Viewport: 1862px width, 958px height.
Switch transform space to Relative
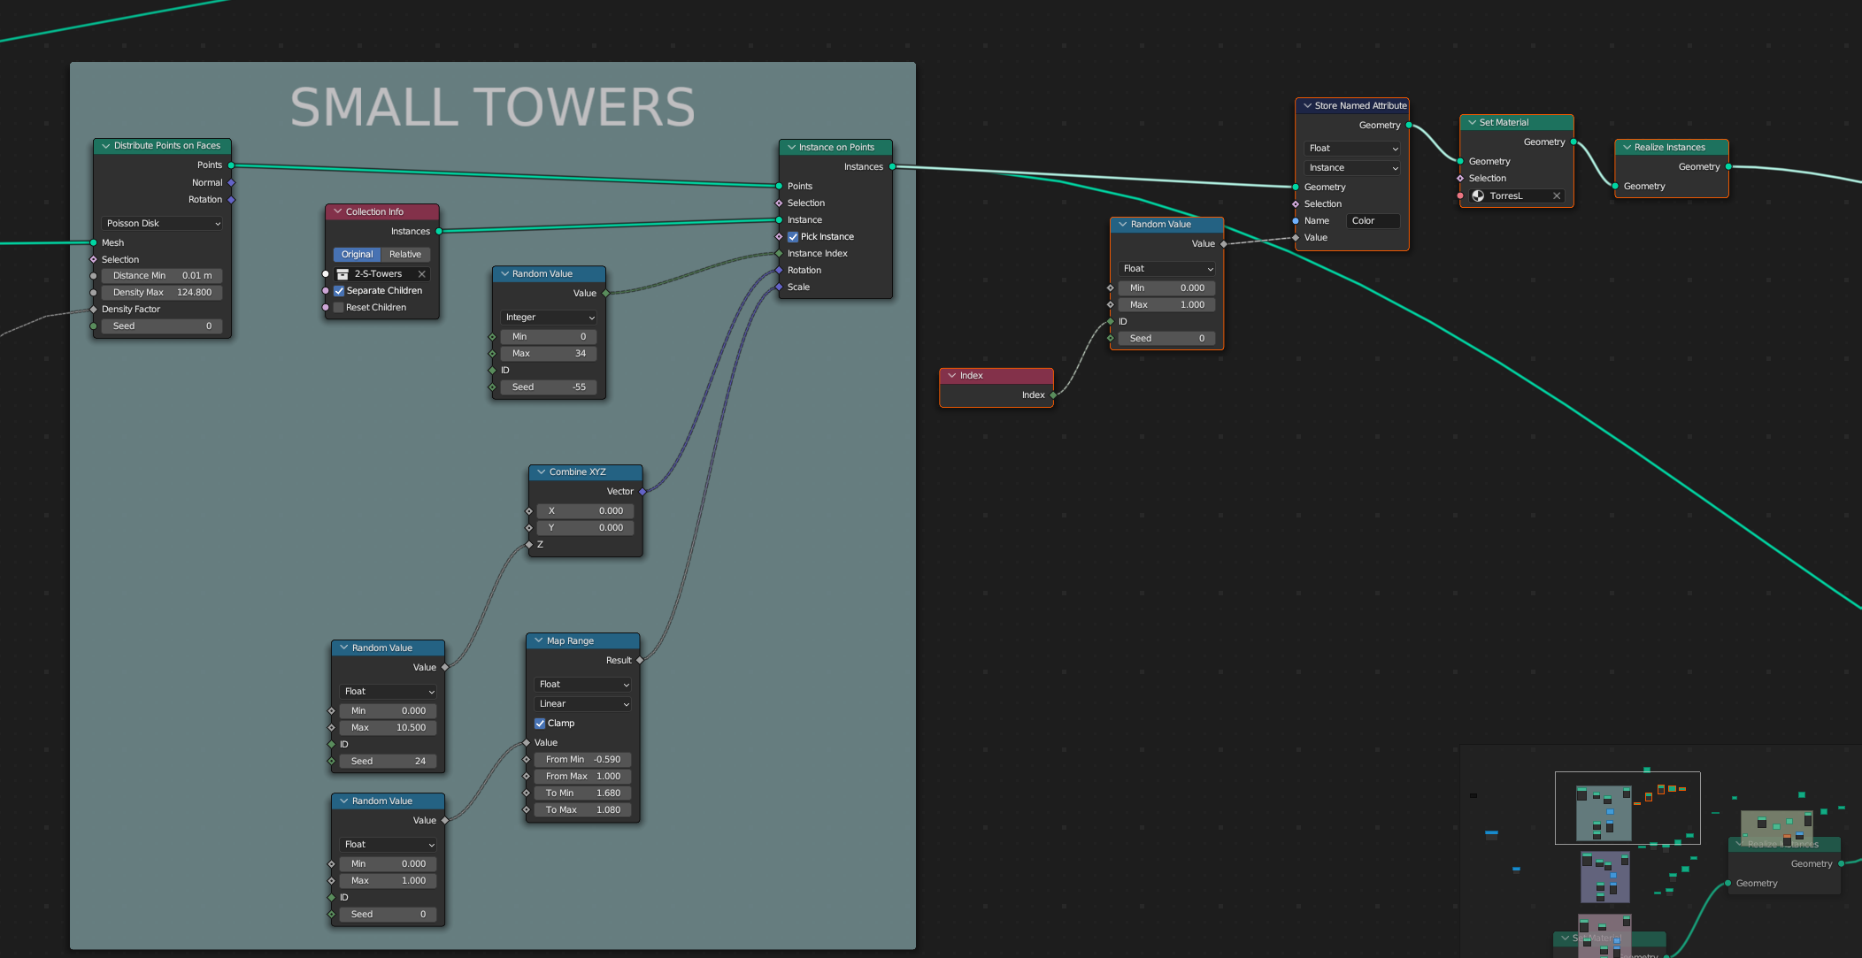[x=405, y=255]
